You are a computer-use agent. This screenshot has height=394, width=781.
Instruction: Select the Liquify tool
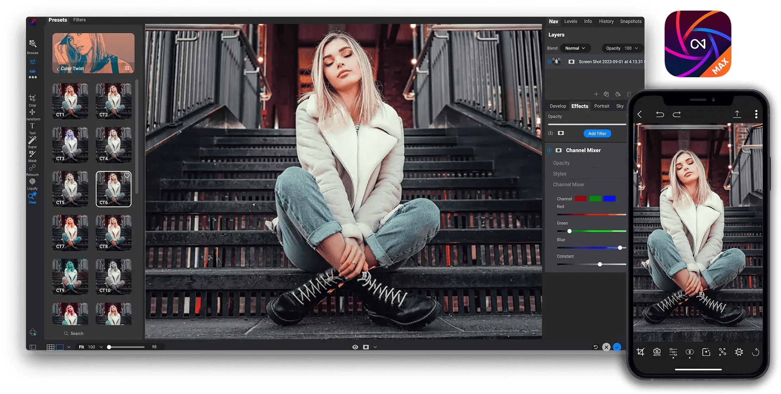[x=32, y=184]
